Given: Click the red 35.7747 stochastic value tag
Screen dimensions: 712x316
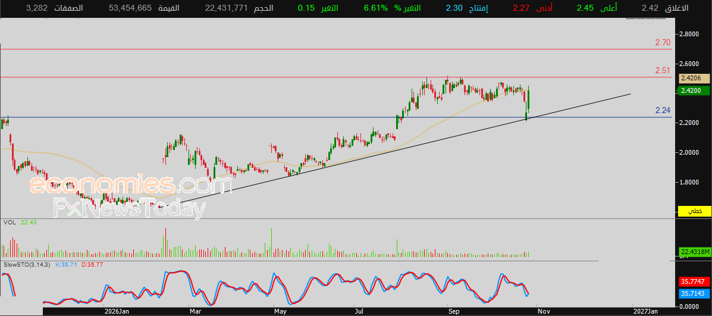Looking at the screenshot, I should [x=694, y=281].
